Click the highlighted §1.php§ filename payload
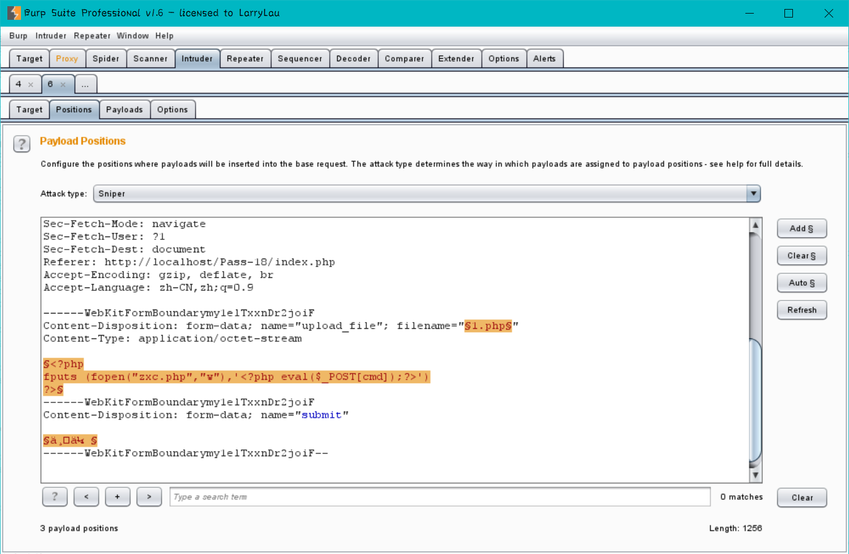849x554 pixels. click(488, 326)
